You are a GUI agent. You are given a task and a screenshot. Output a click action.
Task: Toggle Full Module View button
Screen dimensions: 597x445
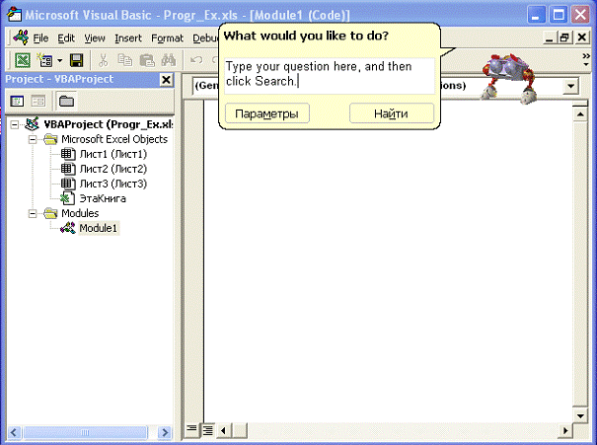(x=207, y=430)
